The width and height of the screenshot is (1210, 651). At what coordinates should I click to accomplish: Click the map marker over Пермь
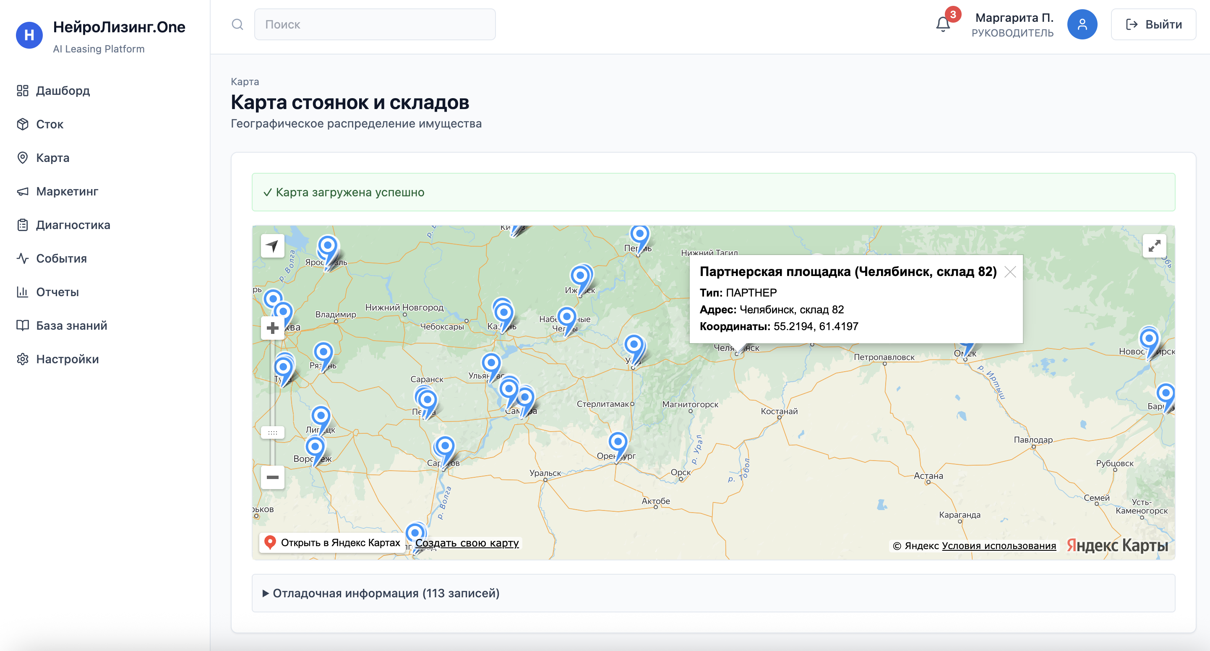tap(639, 234)
